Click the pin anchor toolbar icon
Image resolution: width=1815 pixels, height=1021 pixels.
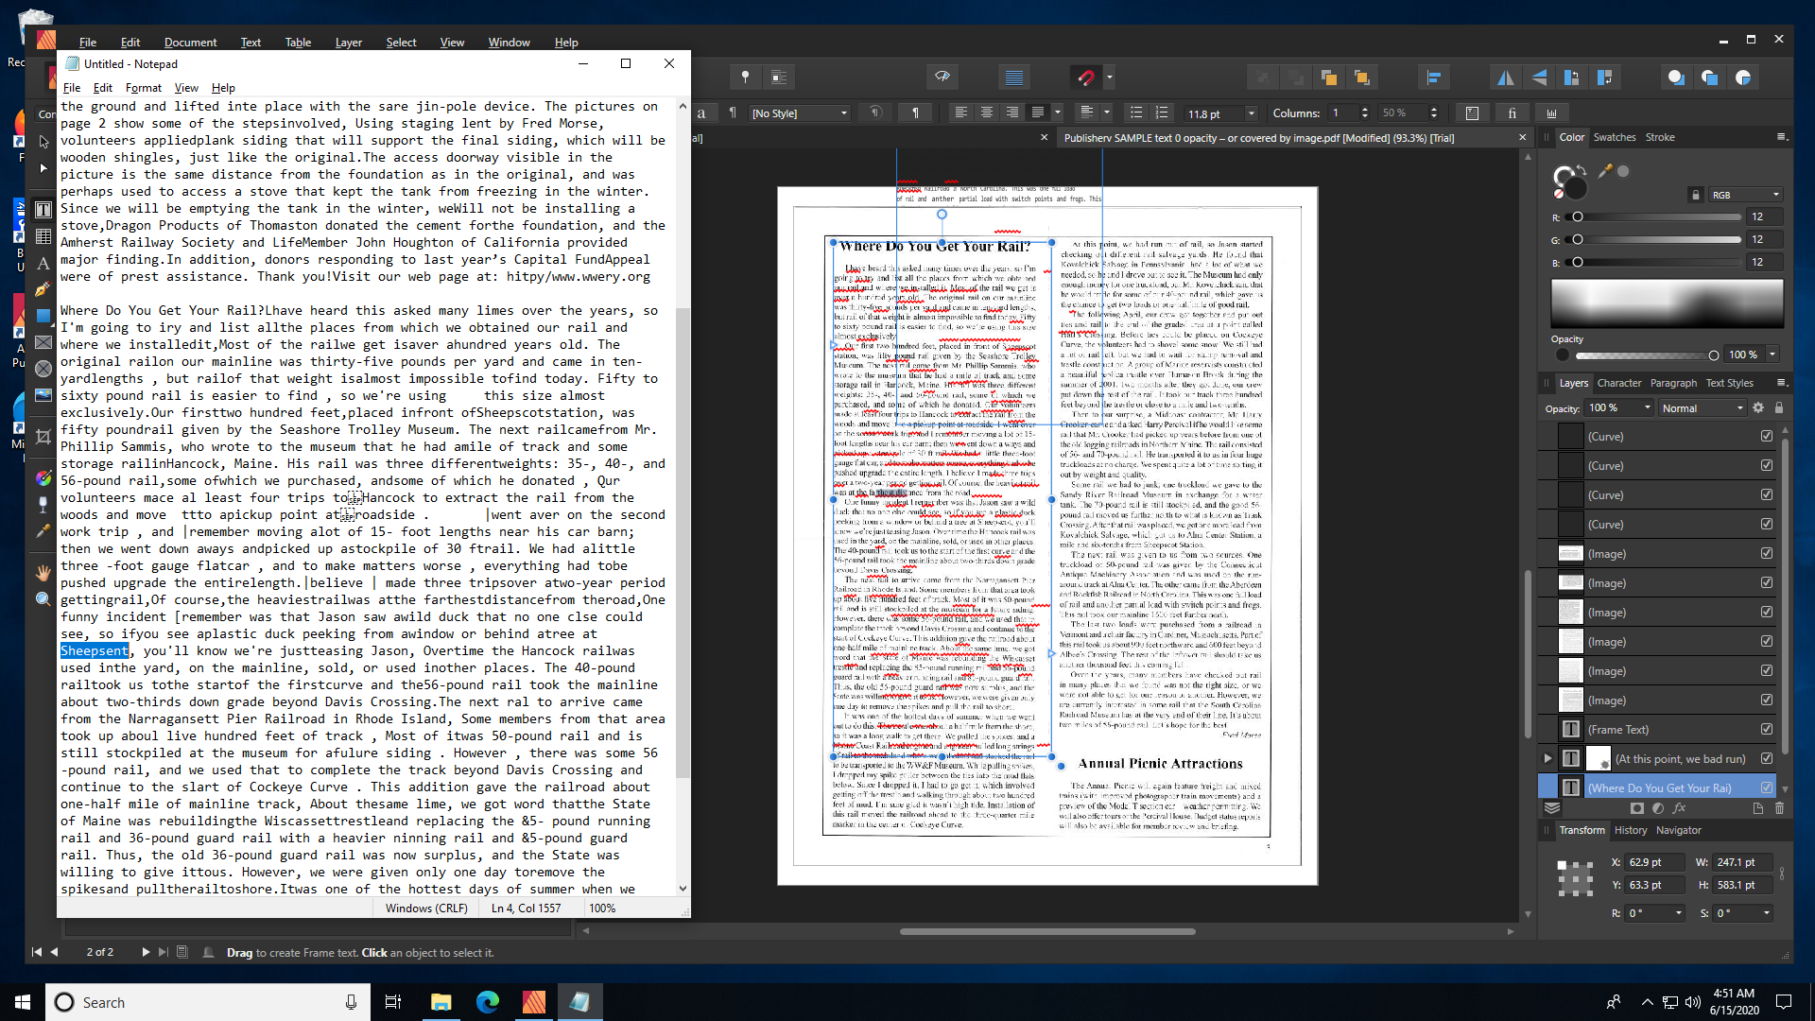coord(745,78)
